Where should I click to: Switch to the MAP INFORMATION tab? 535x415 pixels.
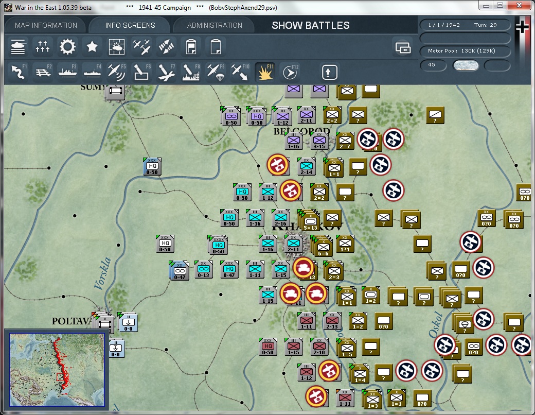46,25
